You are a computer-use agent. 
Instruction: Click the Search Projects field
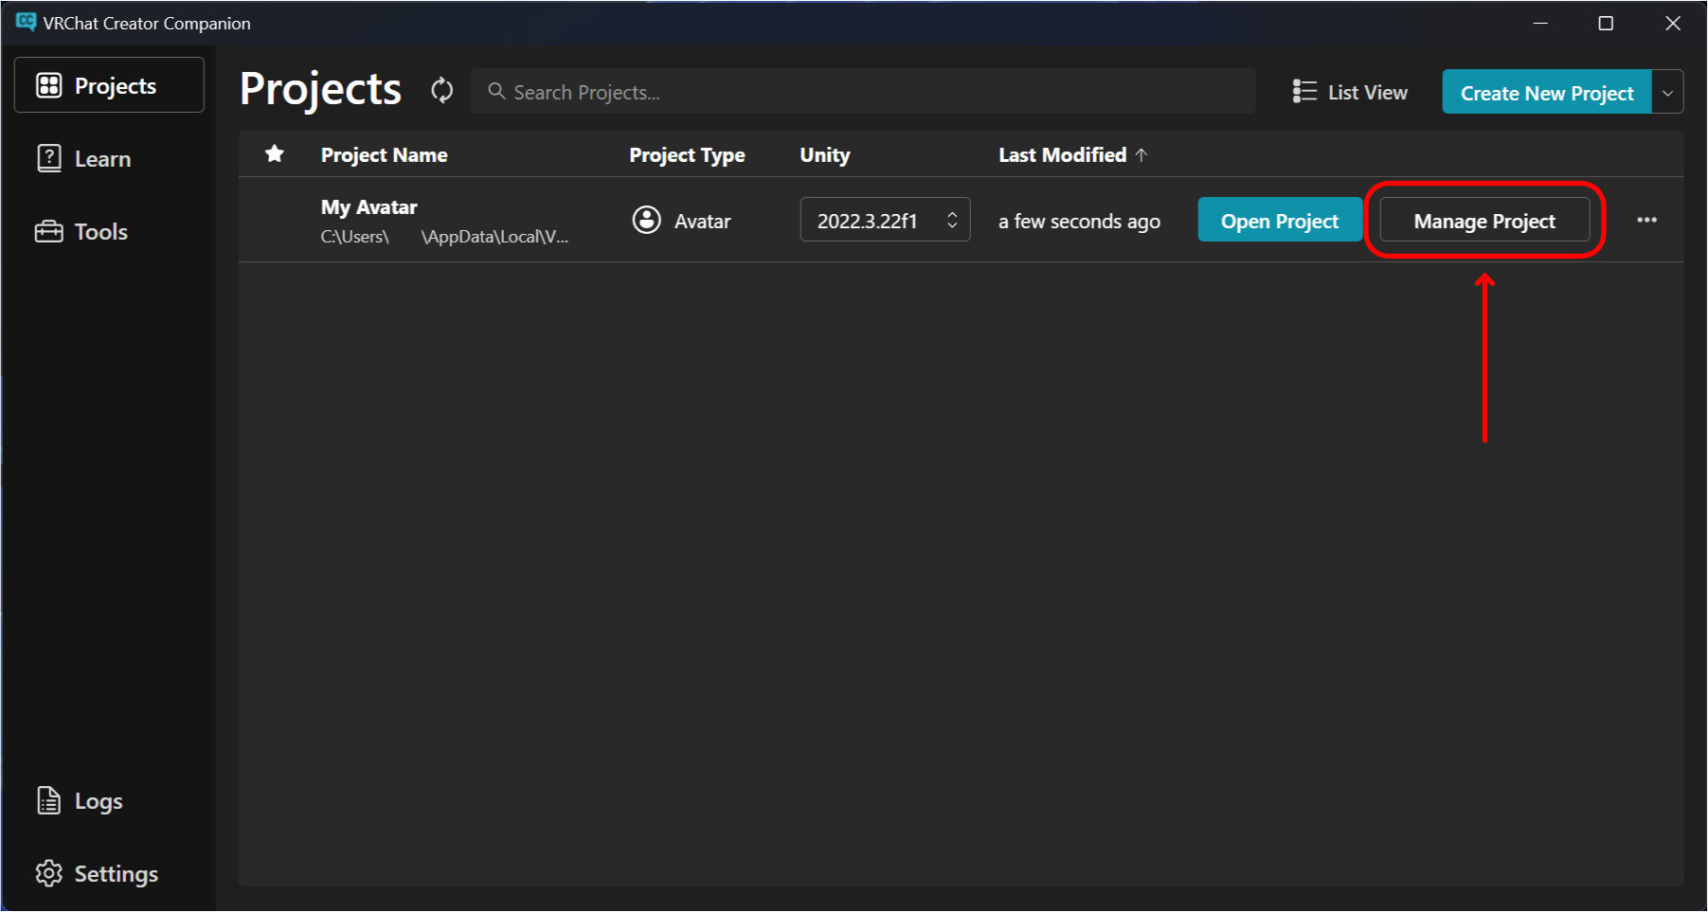(x=863, y=92)
